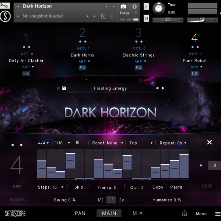Click the Sonuscore logo at bottom left
The width and height of the screenshot is (221, 221).
tap(15, 214)
